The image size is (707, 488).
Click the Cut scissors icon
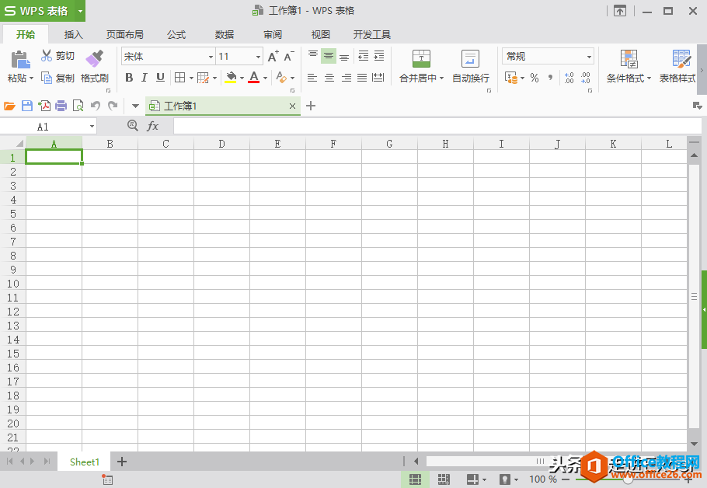pos(47,55)
